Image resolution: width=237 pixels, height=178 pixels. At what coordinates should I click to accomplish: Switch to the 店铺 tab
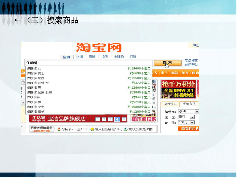(x=80, y=57)
